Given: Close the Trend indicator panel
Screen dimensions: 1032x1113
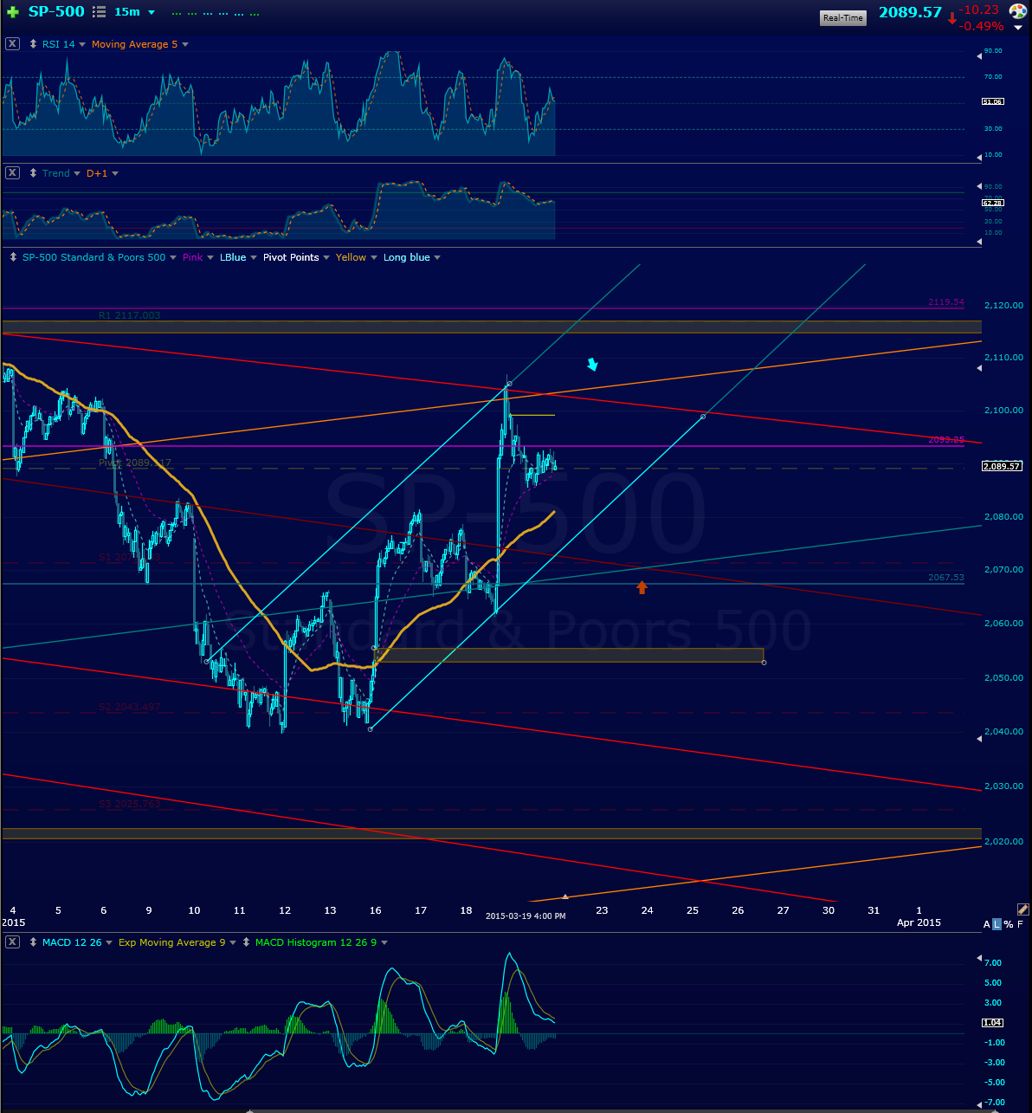Looking at the screenshot, I should click(x=12, y=173).
